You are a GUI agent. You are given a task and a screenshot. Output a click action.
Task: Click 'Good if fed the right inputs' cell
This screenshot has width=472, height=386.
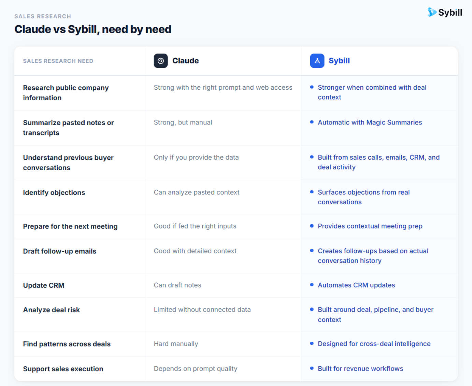pyautogui.click(x=195, y=226)
